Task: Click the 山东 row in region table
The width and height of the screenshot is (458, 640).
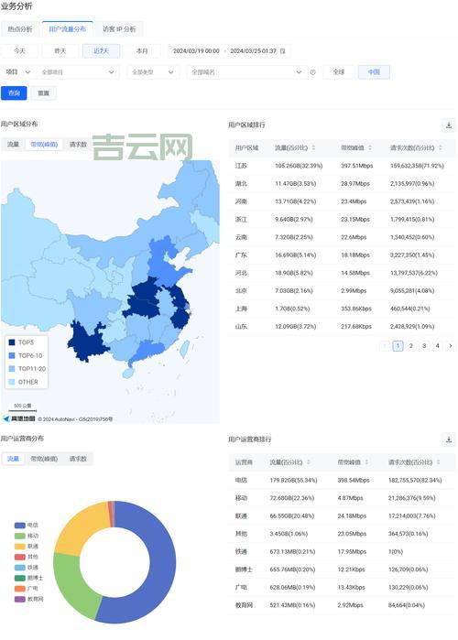Action: (342, 327)
